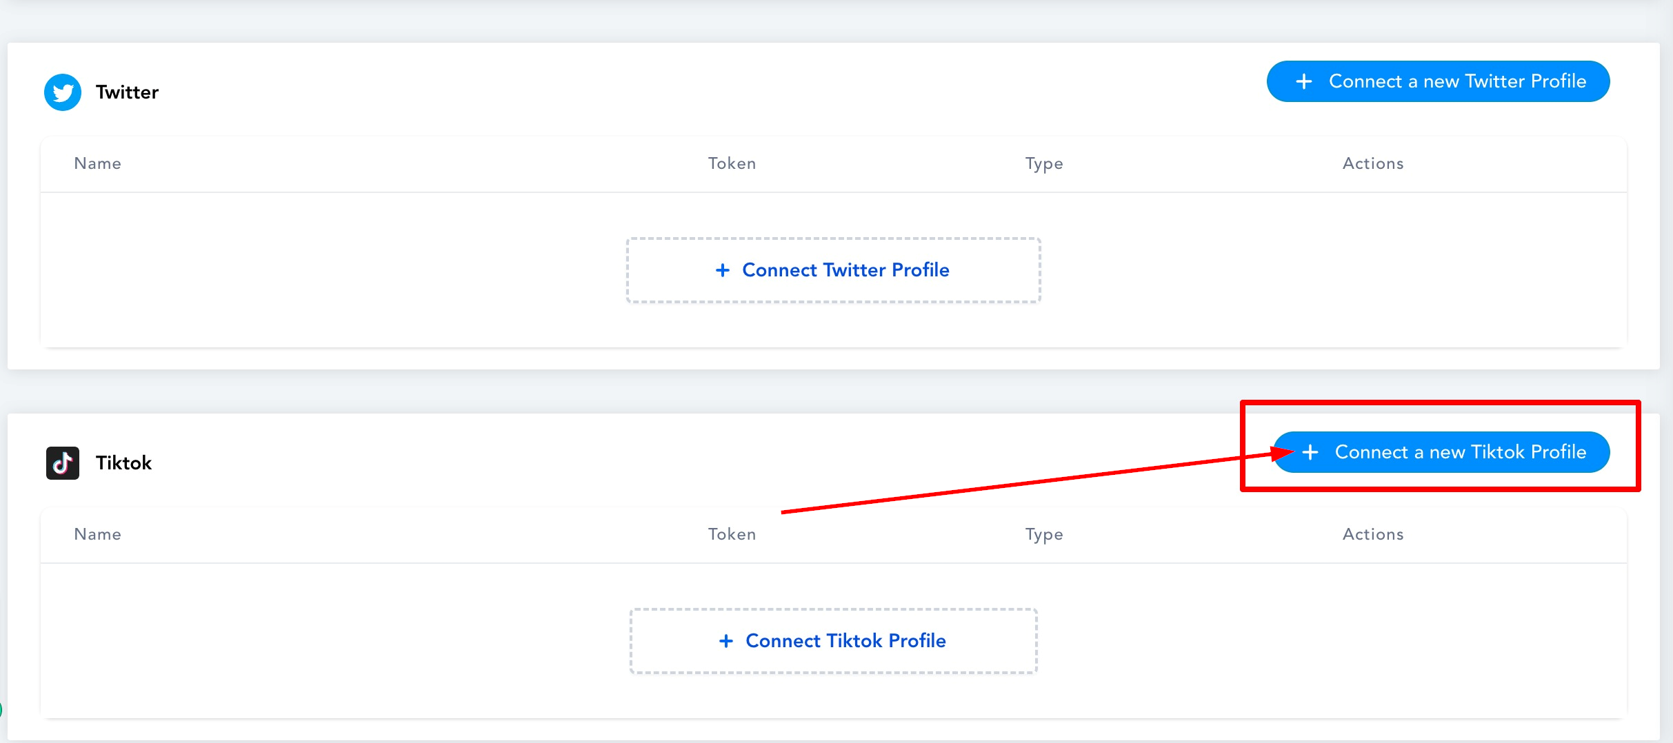The image size is (1673, 743).
Task: Click plus icon in 'Connect a new Tiktok Profile'
Action: (x=1310, y=452)
